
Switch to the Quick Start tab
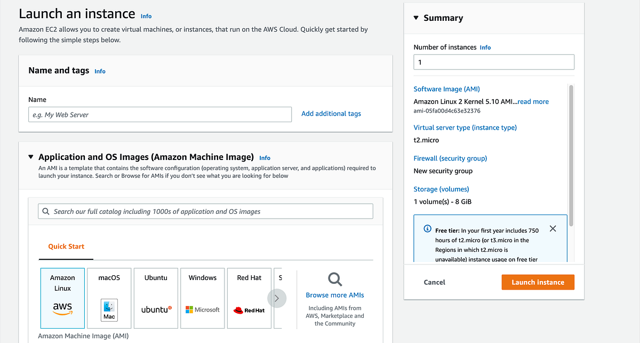coord(66,246)
